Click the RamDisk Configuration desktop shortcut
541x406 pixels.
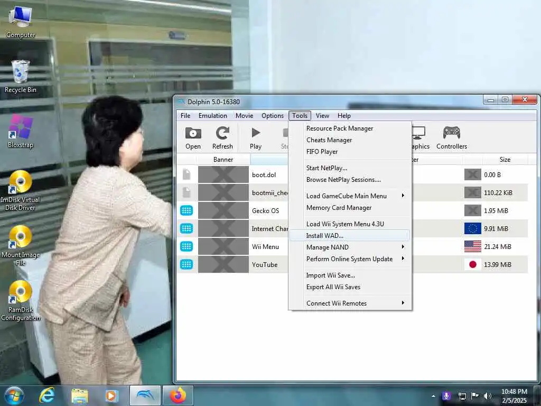(21, 300)
